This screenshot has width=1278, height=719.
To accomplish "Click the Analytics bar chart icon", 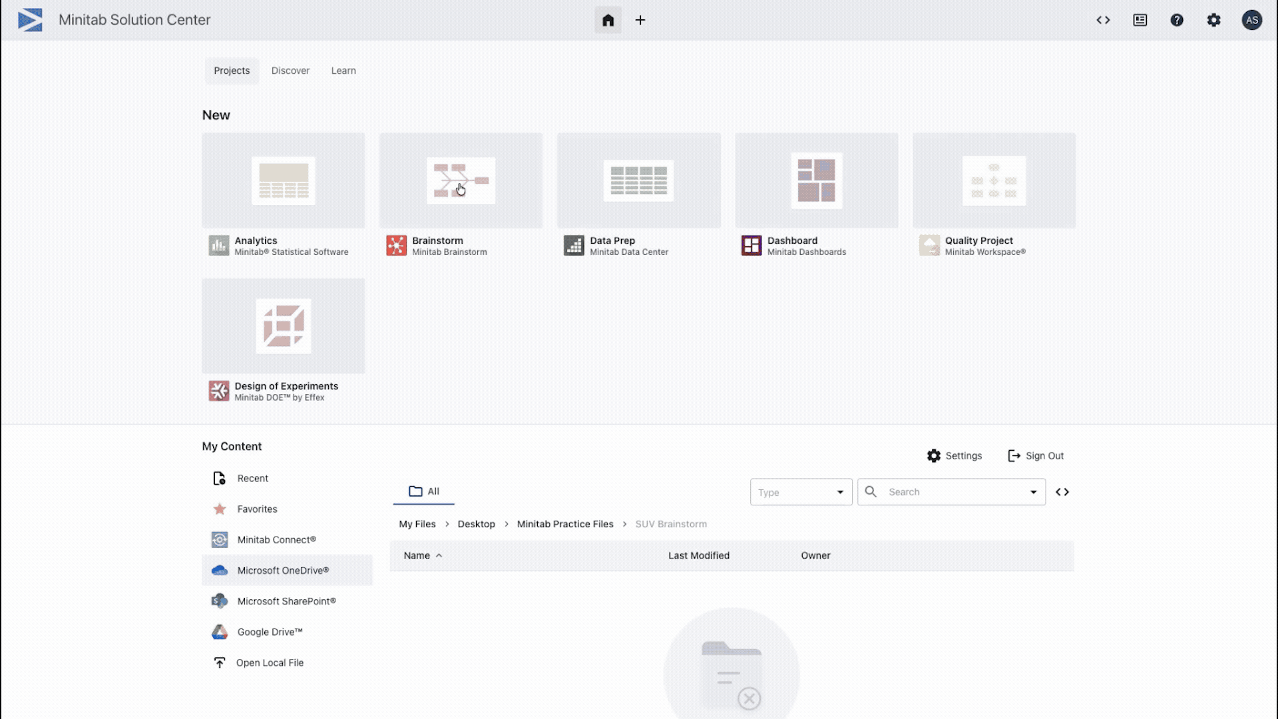I will [219, 246].
